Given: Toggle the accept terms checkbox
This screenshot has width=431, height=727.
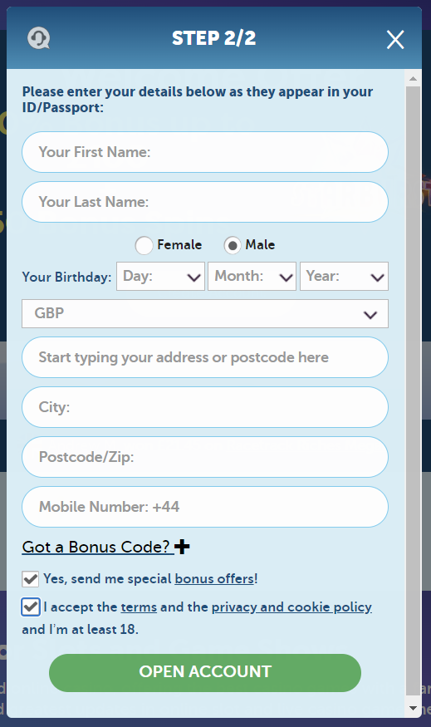Looking at the screenshot, I should [x=31, y=607].
